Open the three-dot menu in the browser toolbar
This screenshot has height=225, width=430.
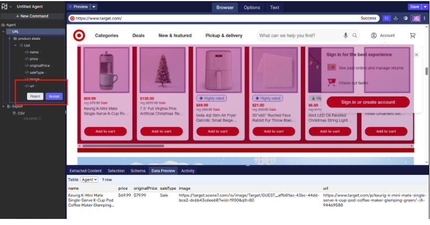pos(424,18)
